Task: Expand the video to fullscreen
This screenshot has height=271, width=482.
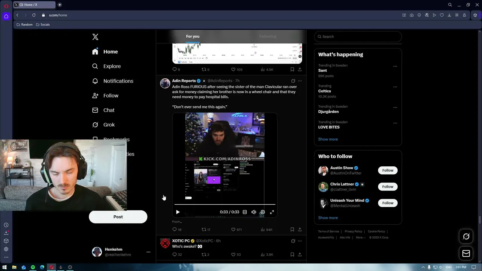Action: coord(272,212)
